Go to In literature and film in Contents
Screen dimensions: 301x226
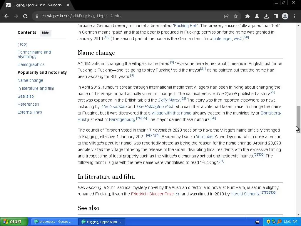[x=36, y=88]
